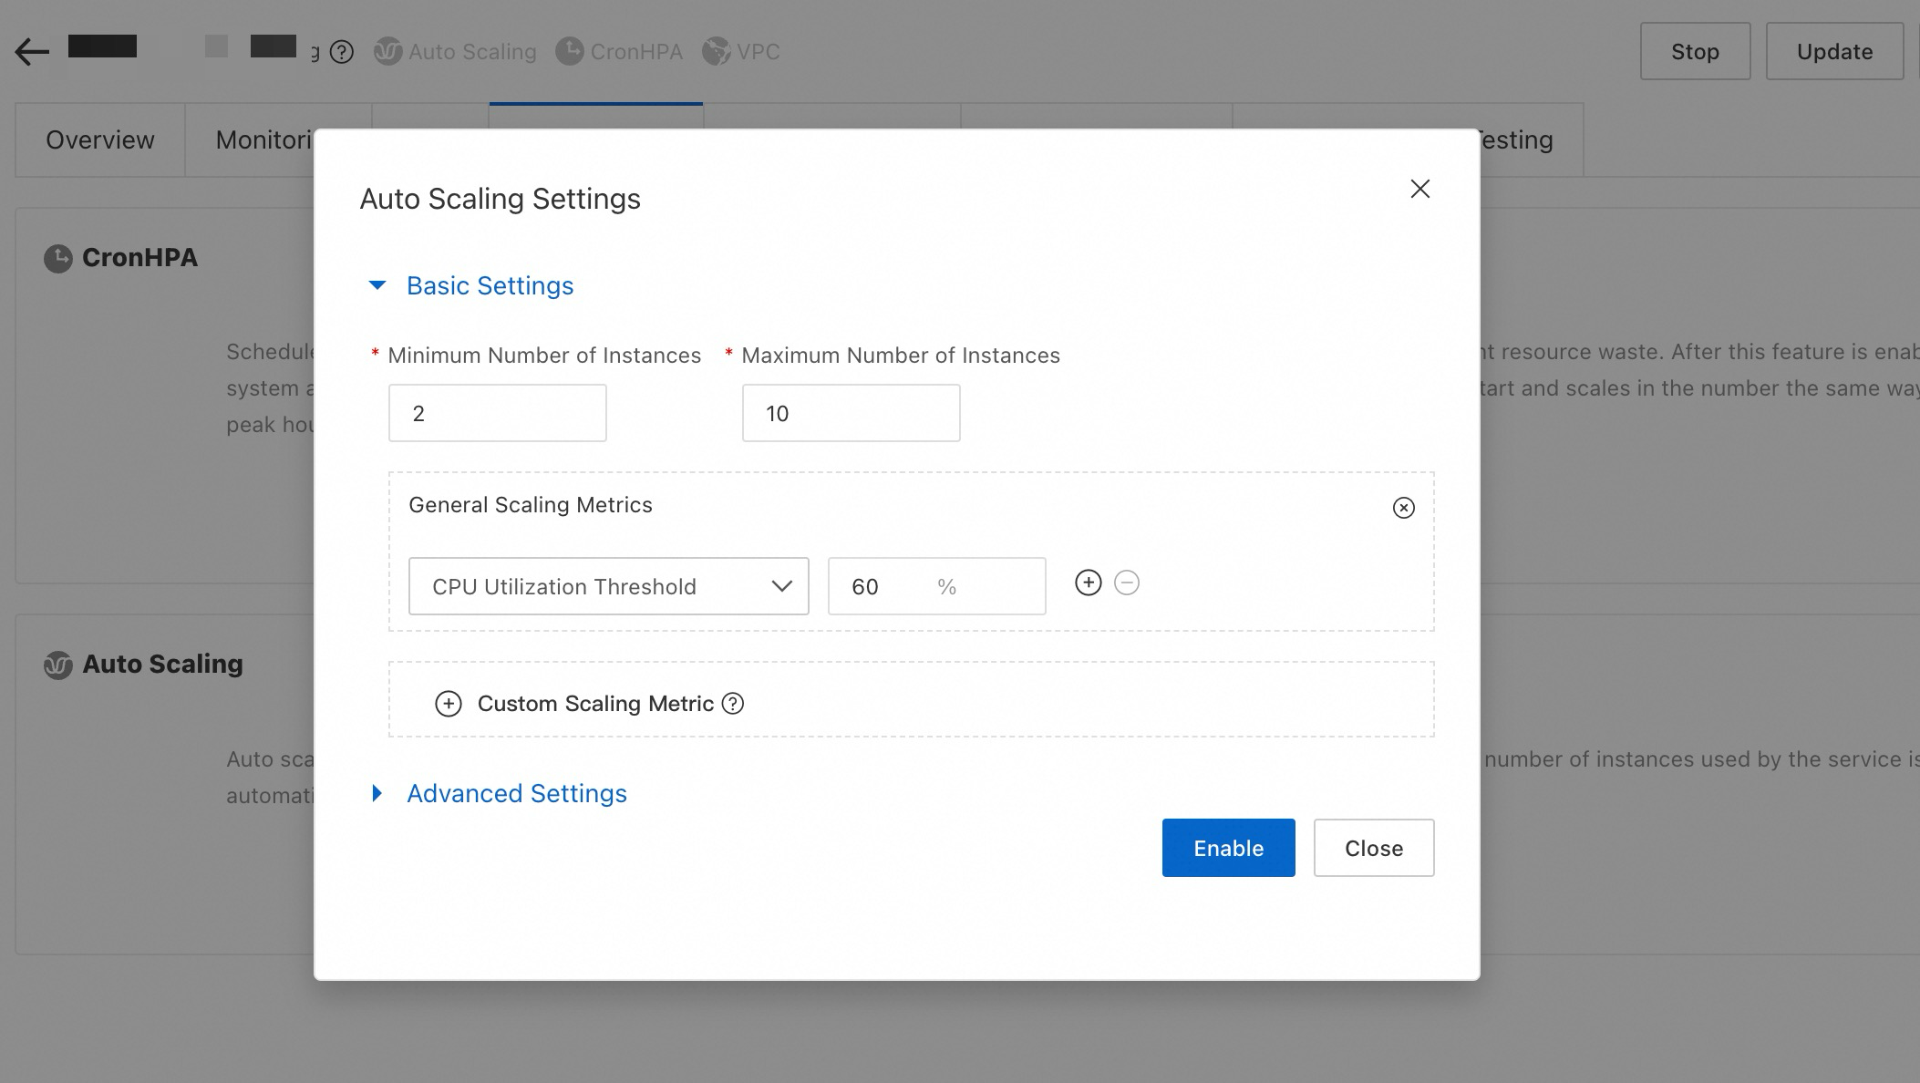Image resolution: width=1920 pixels, height=1083 pixels.
Task: Switch to the Overview tab
Action: click(x=100, y=139)
